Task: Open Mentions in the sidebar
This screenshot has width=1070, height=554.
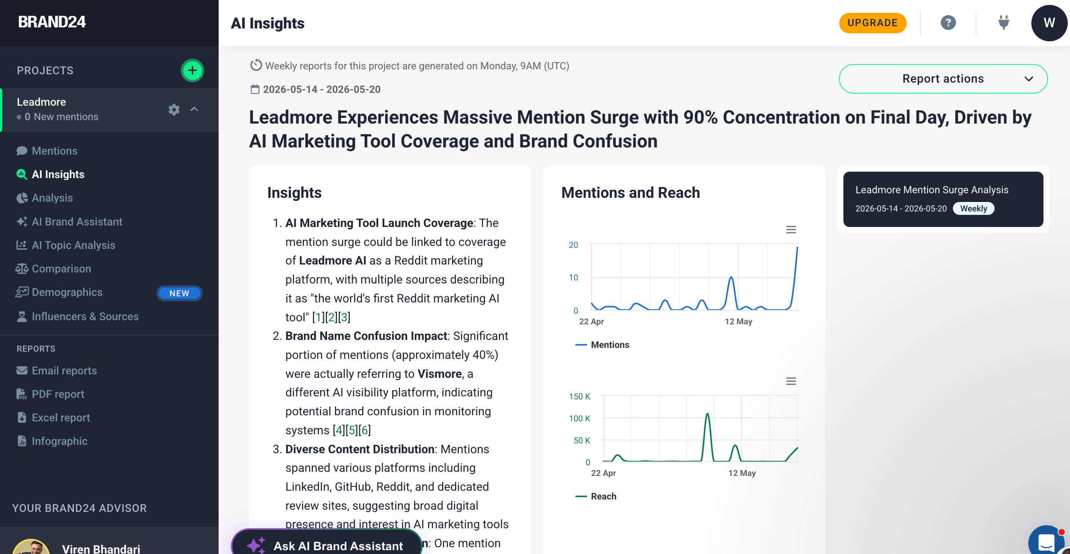Action: tap(55, 151)
